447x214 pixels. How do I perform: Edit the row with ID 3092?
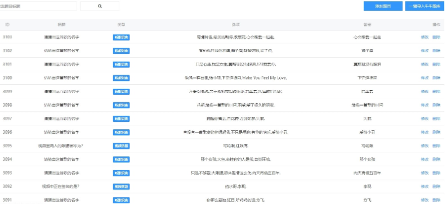click(424, 186)
